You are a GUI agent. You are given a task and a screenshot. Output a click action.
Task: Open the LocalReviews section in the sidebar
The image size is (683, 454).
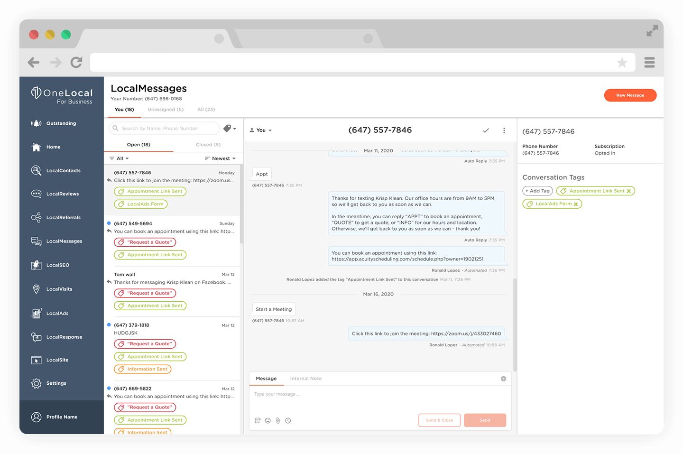pyautogui.click(x=62, y=194)
